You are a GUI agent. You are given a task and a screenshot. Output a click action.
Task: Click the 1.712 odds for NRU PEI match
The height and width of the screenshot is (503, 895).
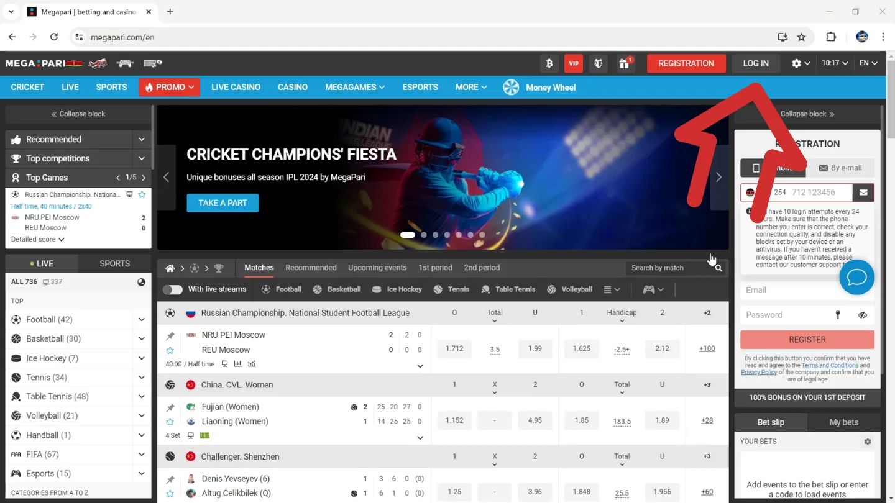point(454,349)
